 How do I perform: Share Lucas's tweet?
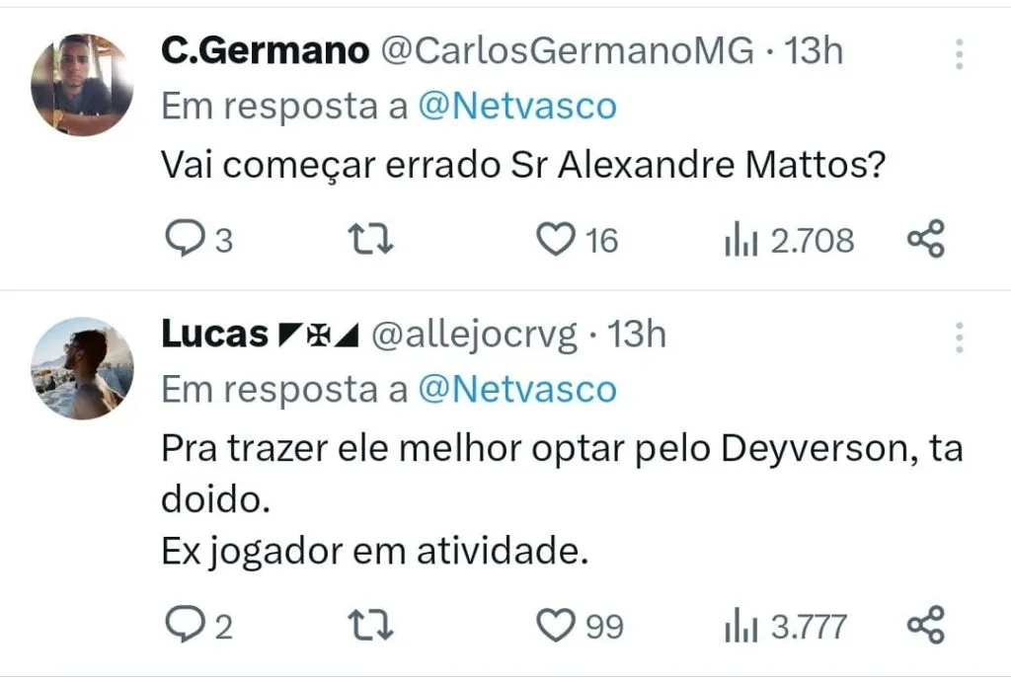point(925,626)
